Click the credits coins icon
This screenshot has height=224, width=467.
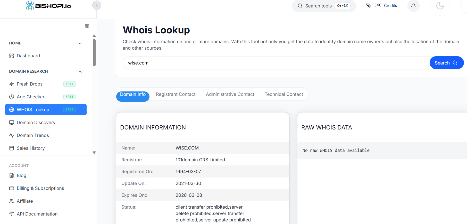click(x=369, y=5)
